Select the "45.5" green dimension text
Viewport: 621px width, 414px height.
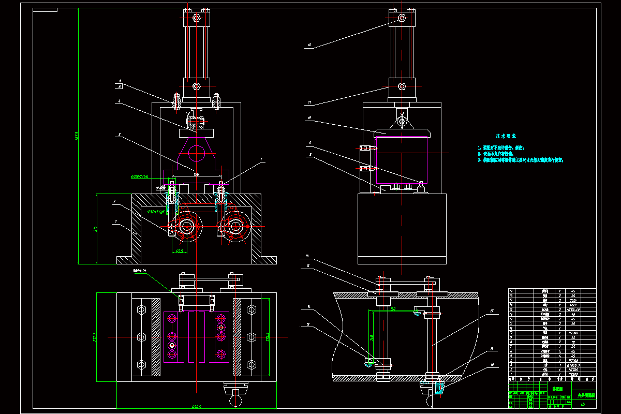[180, 251]
